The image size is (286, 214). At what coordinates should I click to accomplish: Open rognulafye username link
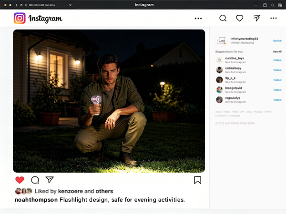[x=233, y=98]
